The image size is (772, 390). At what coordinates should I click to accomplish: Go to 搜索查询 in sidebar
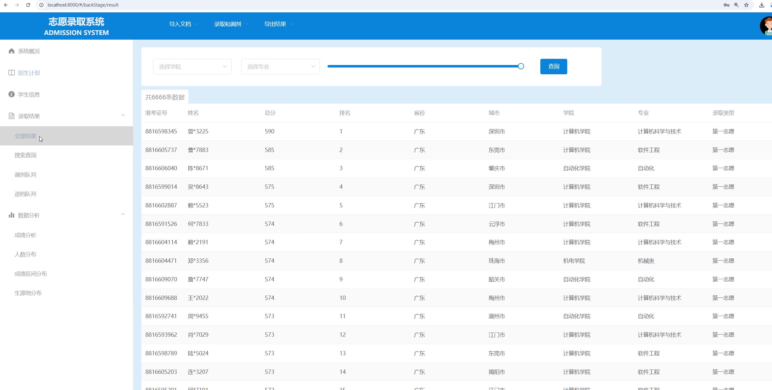(x=25, y=155)
